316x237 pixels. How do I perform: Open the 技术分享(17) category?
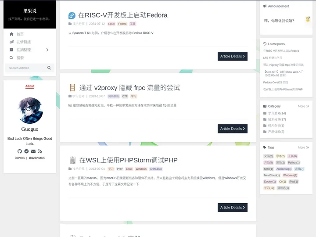[277, 119]
